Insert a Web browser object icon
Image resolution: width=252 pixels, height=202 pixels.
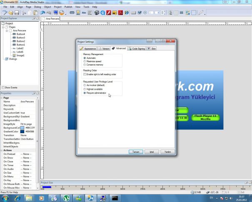click(127, 13)
